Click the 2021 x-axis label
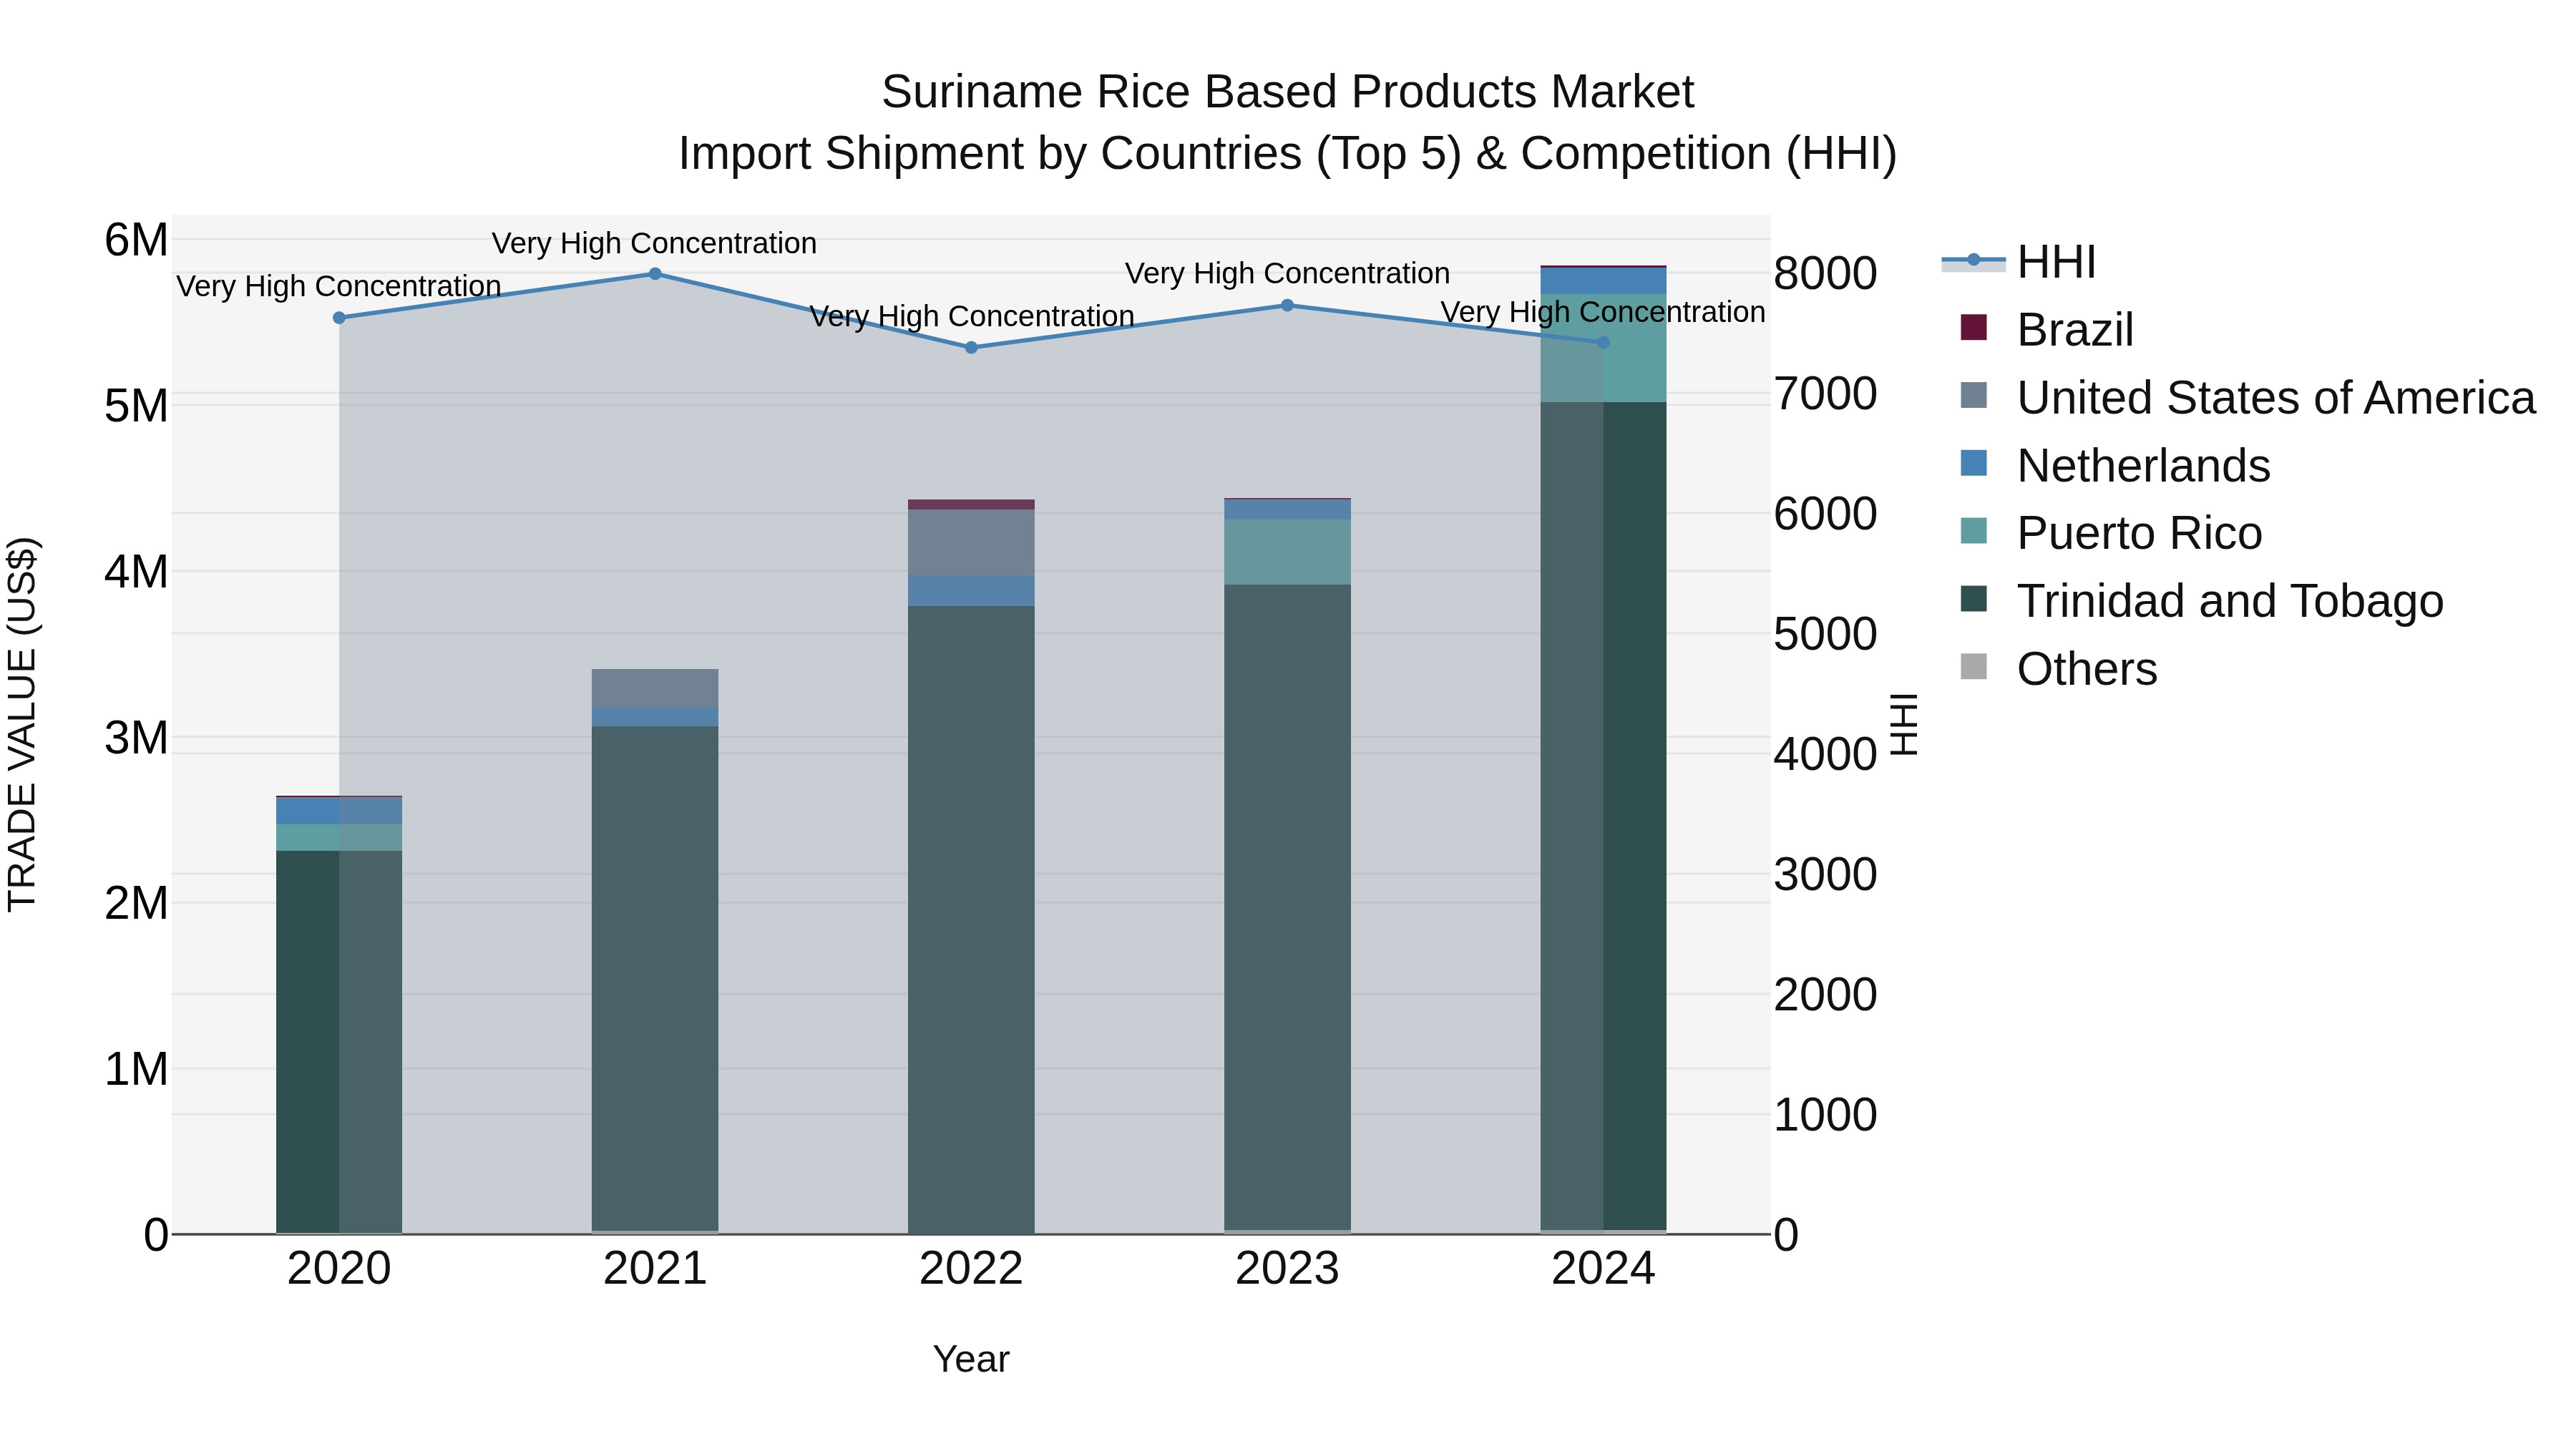The height and width of the screenshot is (1449, 2576). [655, 1269]
